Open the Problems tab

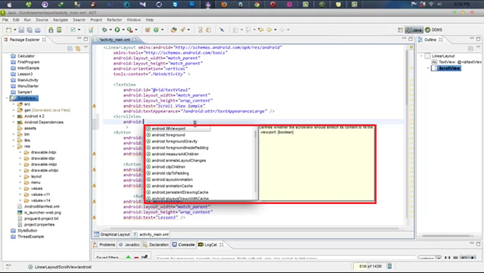(x=104, y=245)
